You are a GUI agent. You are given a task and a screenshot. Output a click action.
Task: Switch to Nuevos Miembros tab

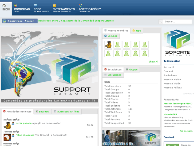coord(116,31)
